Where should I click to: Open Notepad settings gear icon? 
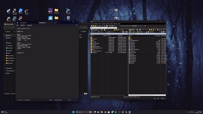(x=77, y=25)
